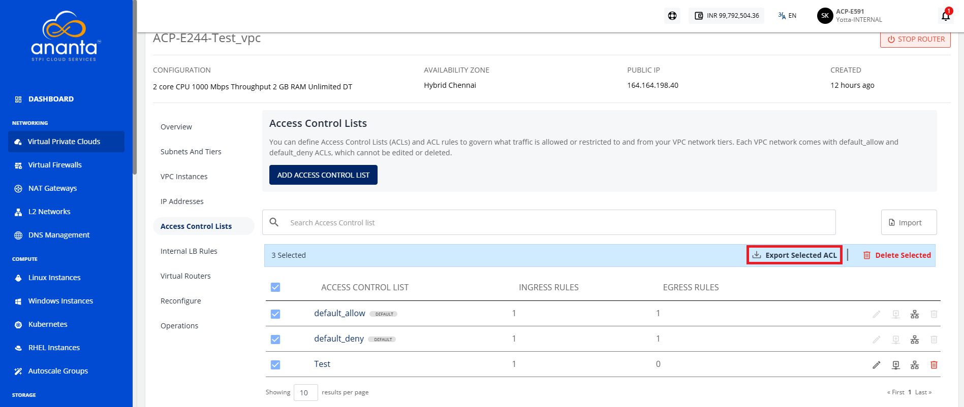Image resolution: width=964 pixels, height=407 pixels.
Task: Click the red trash icon in Test row
Action: 934,365
